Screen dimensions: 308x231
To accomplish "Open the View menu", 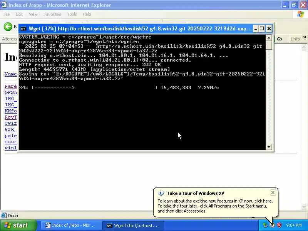I will pos(33,14).
